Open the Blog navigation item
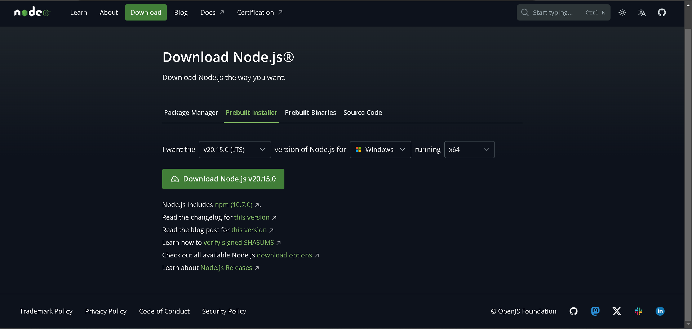692x329 pixels. click(x=181, y=13)
